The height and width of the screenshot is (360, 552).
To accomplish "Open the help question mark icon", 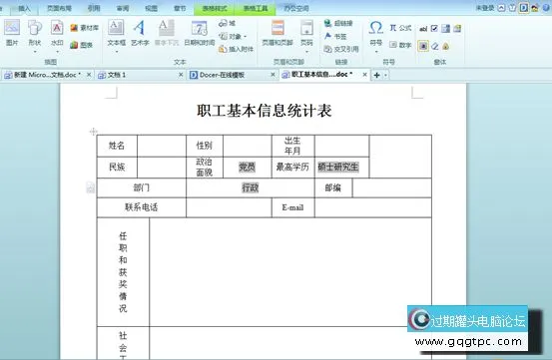I will [546, 8].
